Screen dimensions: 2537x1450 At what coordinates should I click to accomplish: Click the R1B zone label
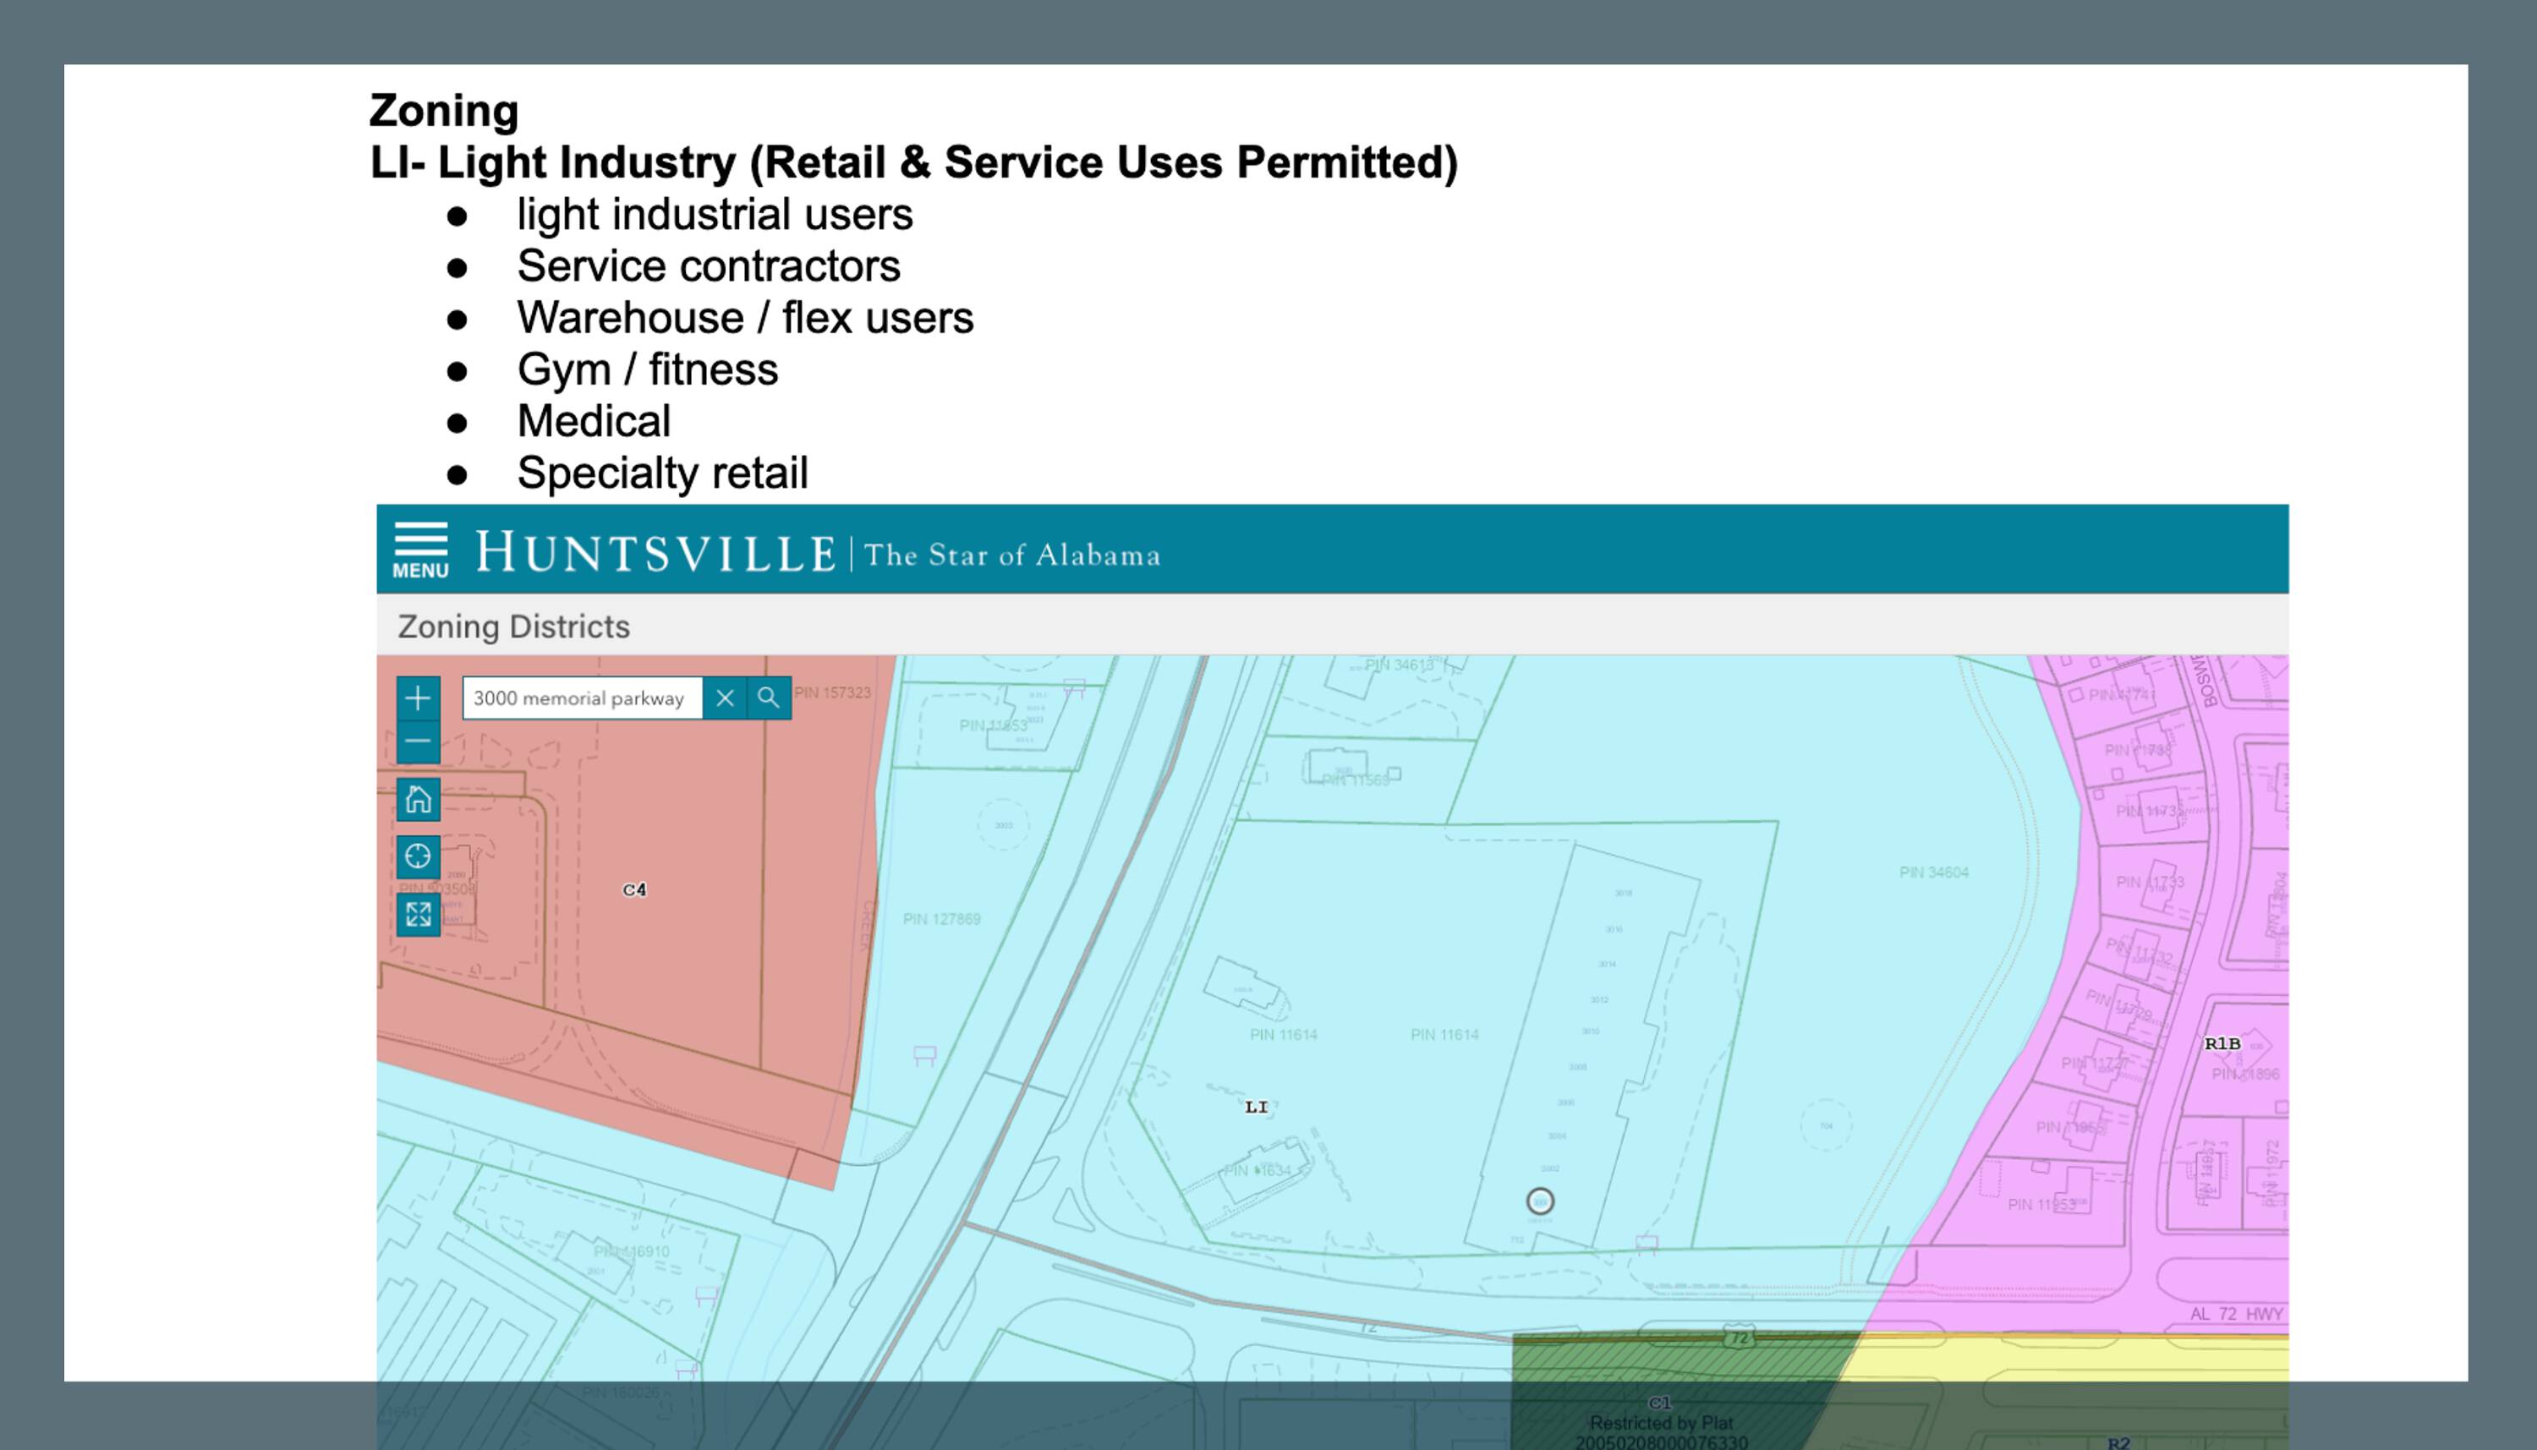[2222, 1043]
